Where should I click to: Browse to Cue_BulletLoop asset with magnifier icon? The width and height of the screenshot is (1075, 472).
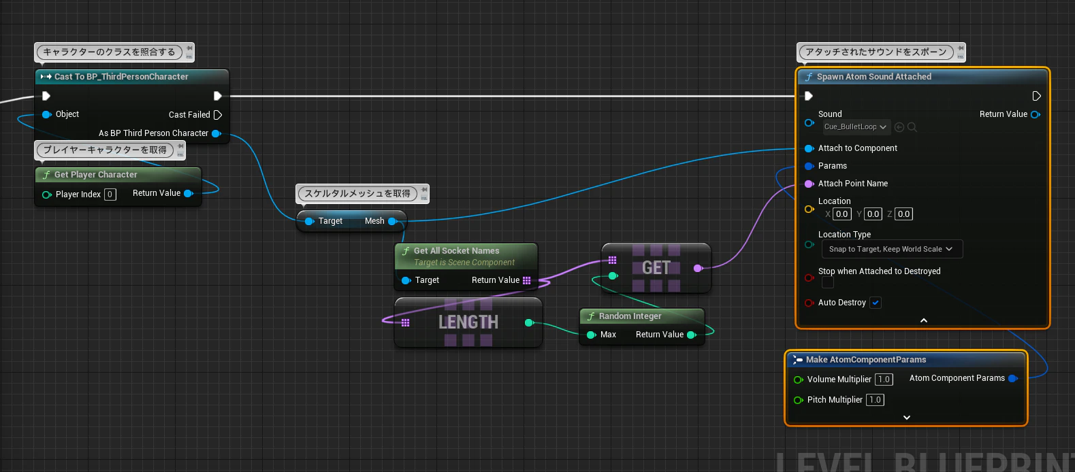click(912, 127)
